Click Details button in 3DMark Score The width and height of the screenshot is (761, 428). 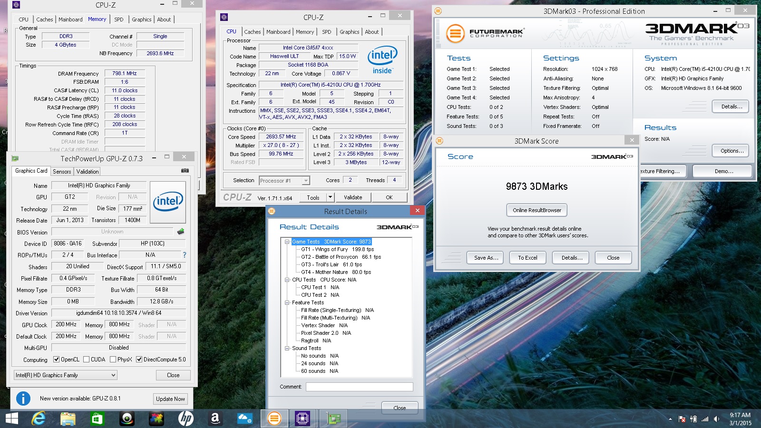click(571, 258)
